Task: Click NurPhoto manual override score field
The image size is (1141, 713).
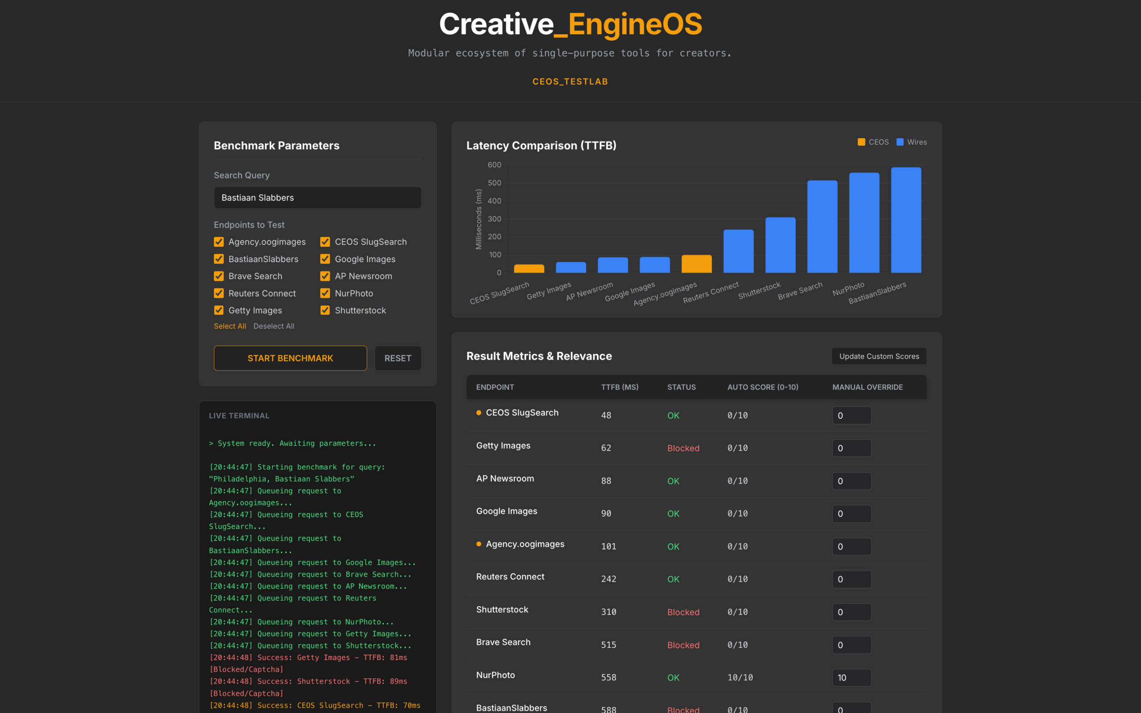Action: 851,678
